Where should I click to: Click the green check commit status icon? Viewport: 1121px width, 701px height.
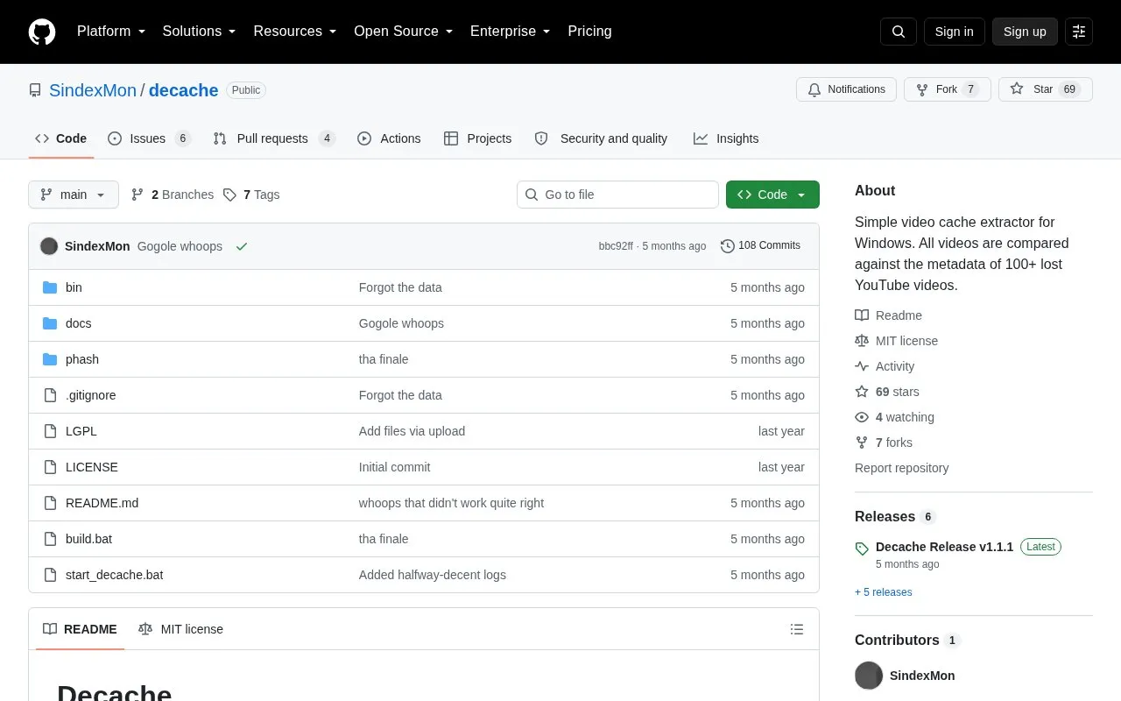pos(242,246)
